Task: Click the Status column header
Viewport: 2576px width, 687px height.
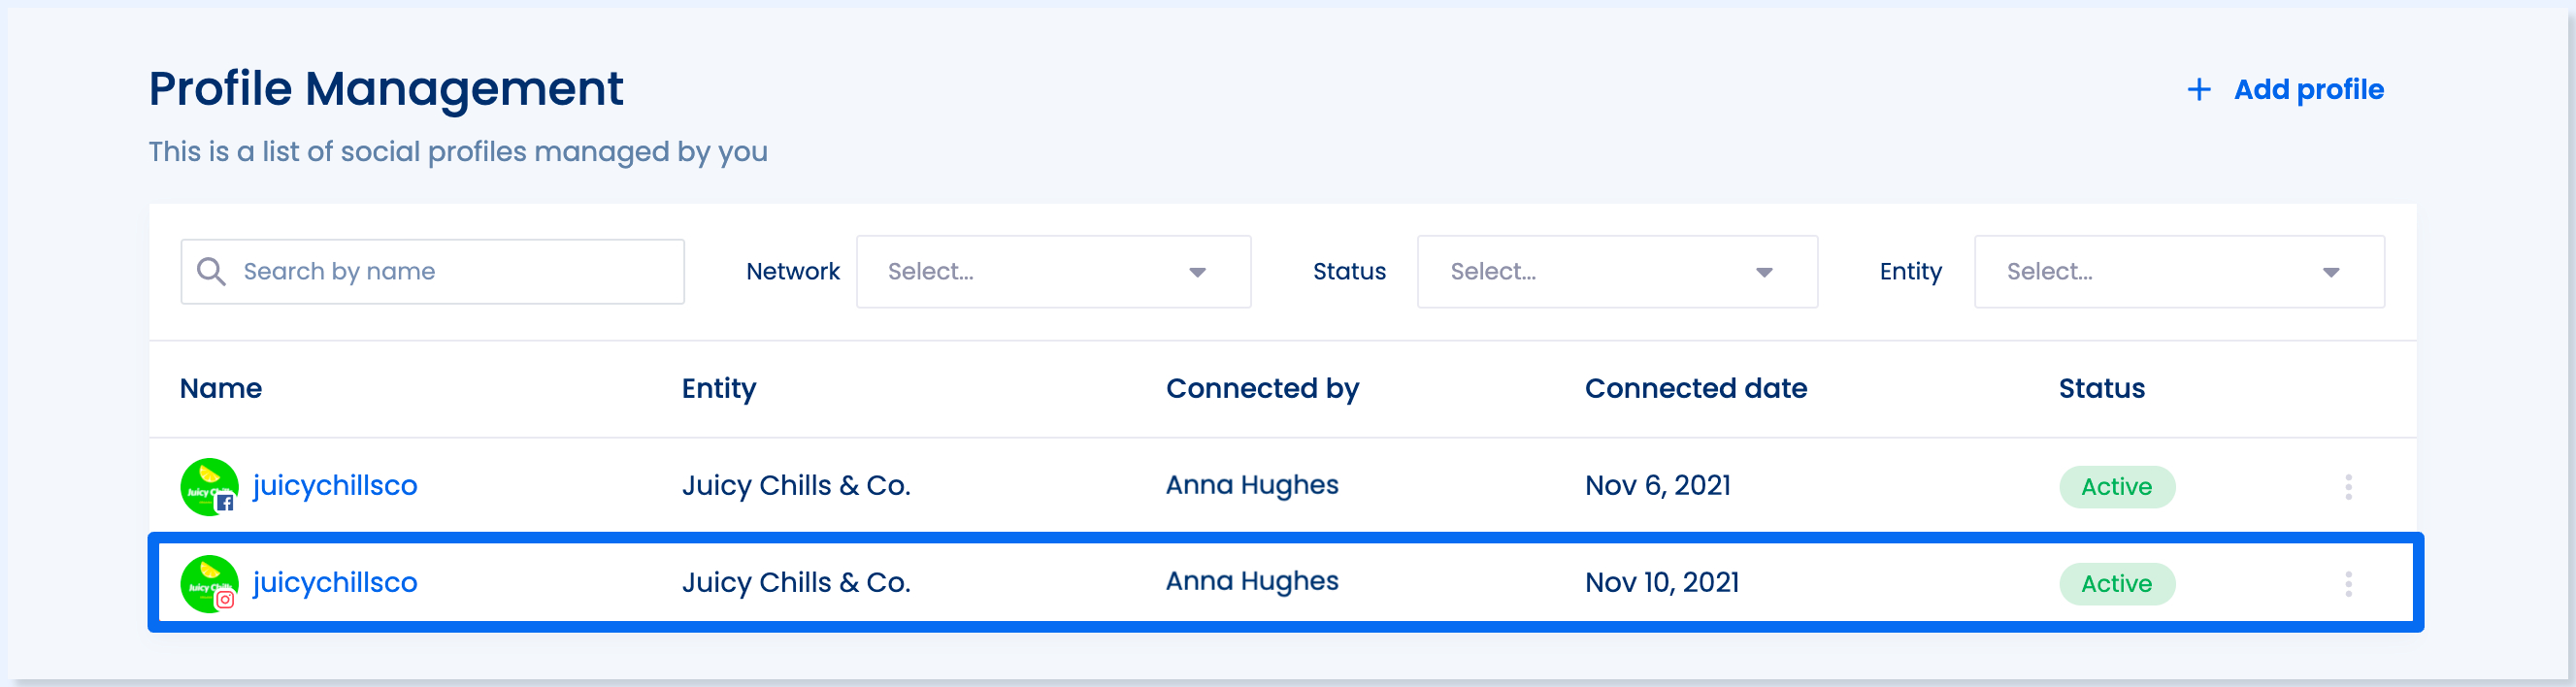Action: (x=2102, y=389)
